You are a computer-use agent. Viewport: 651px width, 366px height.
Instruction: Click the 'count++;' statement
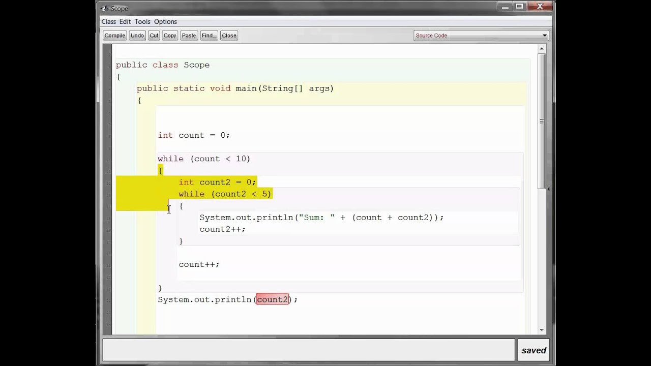[199, 264]
